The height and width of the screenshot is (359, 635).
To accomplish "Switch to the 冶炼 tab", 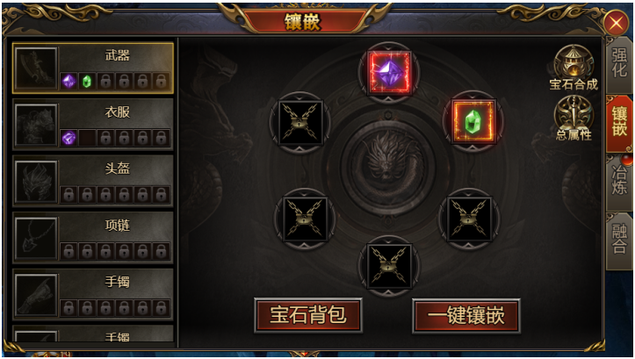I will (619, 181).
